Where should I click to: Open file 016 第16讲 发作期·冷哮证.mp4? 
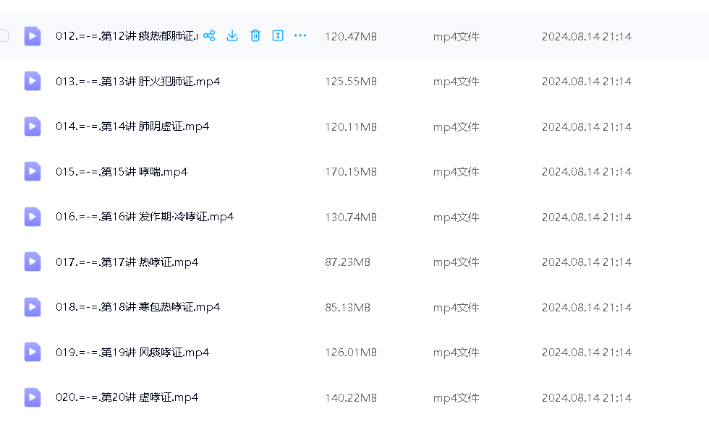tap(145, 217)
